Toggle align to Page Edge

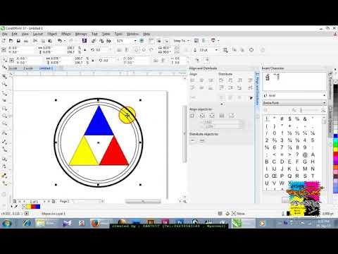(x=202, y=116)
